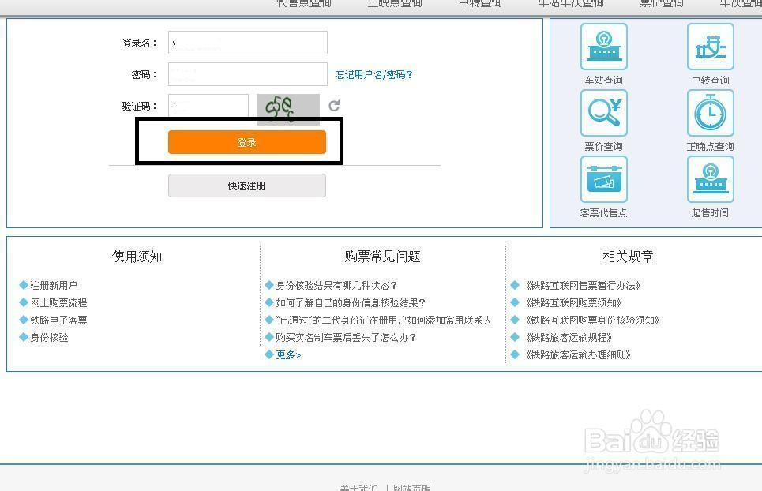Open the 车站查询 (station query) icon

coord(603,46)
